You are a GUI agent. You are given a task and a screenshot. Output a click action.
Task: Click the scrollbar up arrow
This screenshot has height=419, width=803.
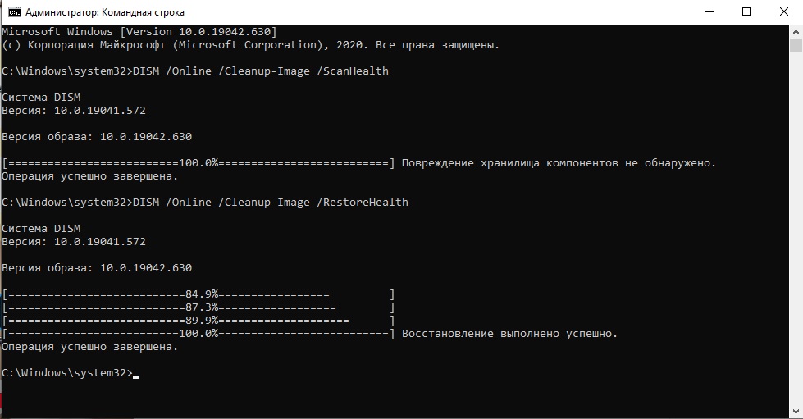coord(796,31)
